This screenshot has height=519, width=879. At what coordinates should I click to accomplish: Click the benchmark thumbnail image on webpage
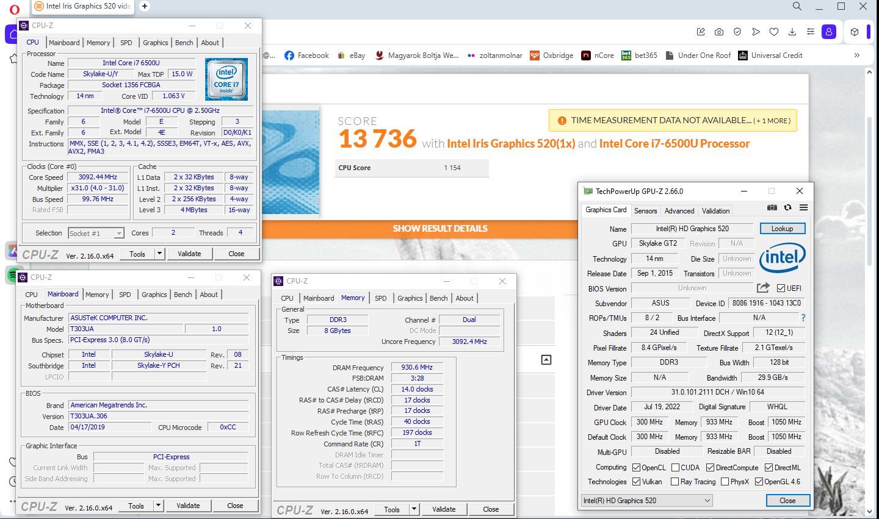[x=291, y=162]
